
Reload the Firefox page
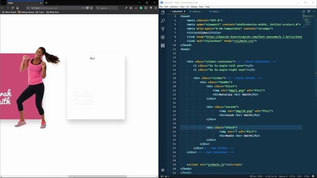point(12,8)
